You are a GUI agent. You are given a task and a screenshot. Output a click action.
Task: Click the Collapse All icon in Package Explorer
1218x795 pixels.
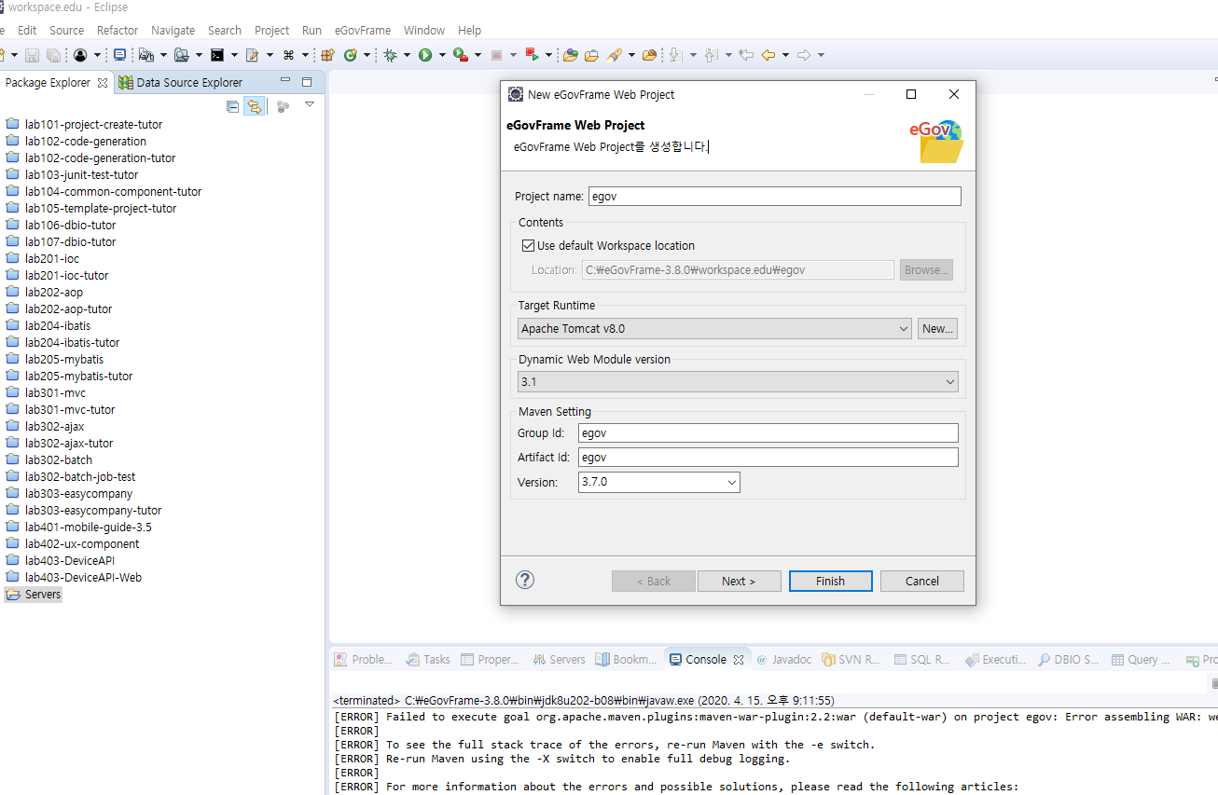click(x=232, y=106)
